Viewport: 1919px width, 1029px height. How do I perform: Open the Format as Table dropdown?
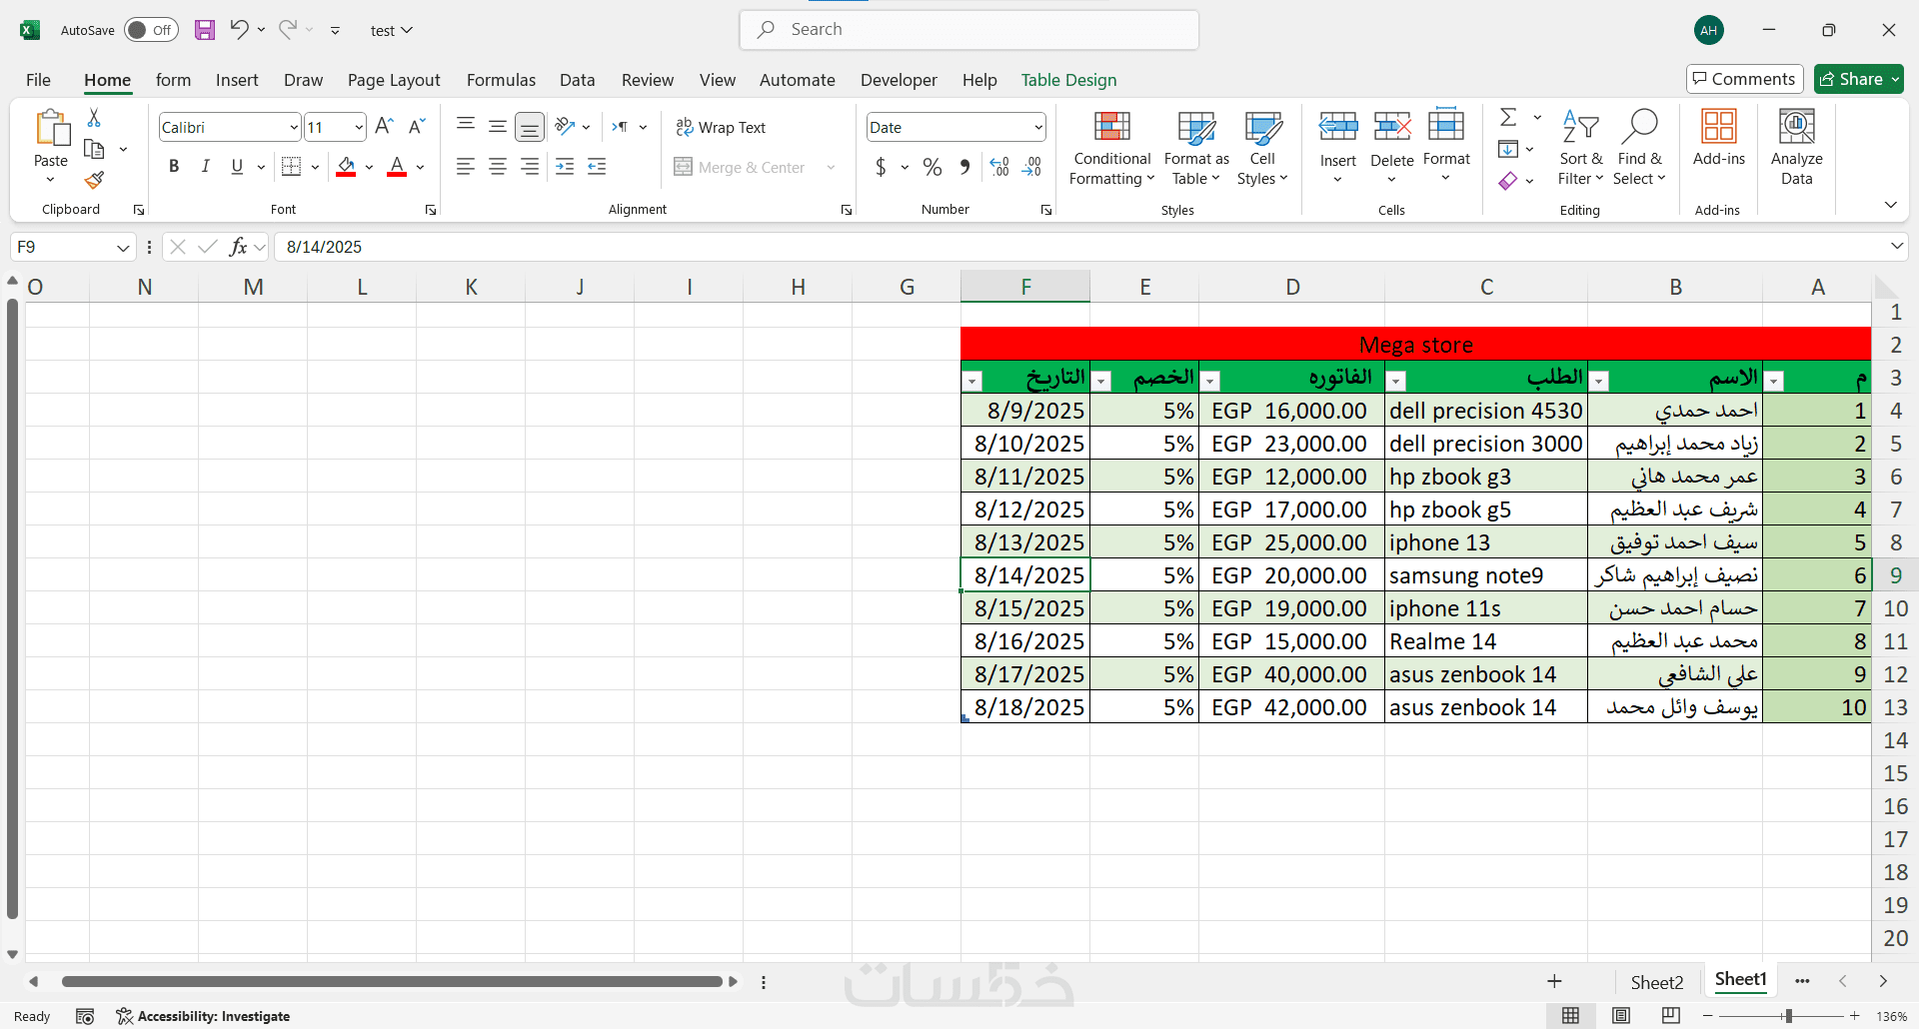[x=1196, y=147]
